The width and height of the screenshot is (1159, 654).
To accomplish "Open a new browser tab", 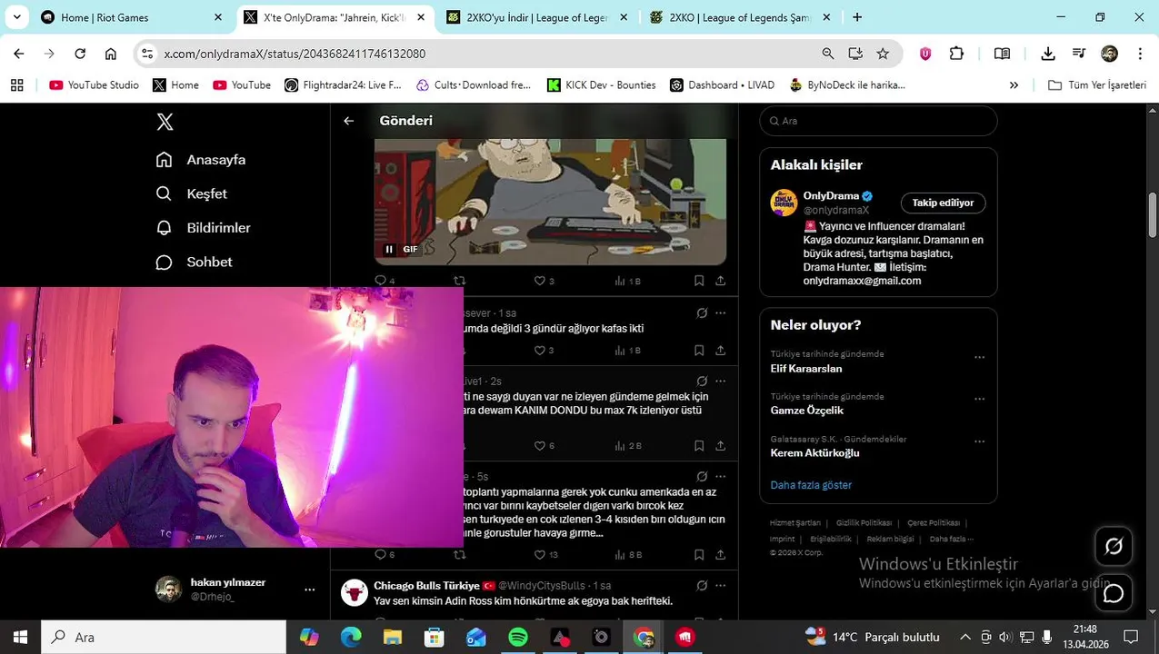I will click(857, 17).
